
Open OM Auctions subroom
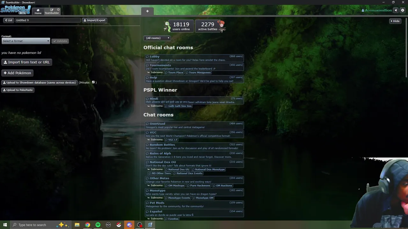222,185
